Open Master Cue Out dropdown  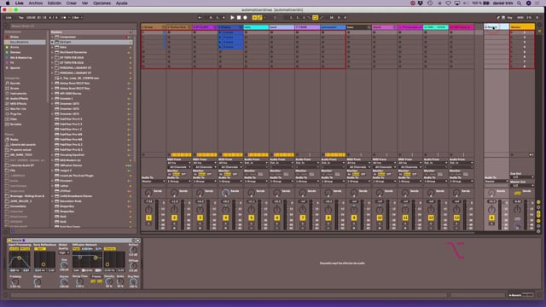click(x=522, y=177)
